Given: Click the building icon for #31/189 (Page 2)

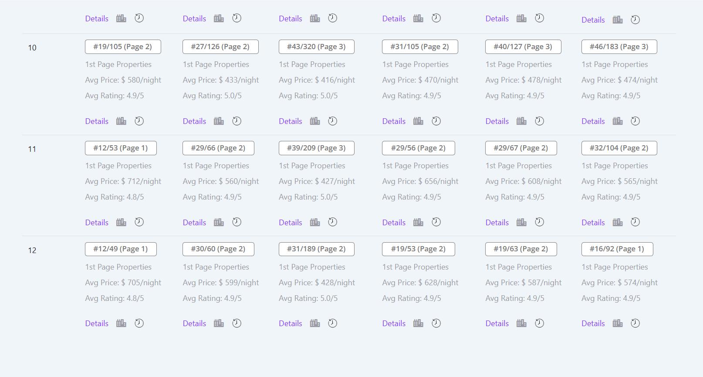Looking at the screenshot, I should [315, 323].
